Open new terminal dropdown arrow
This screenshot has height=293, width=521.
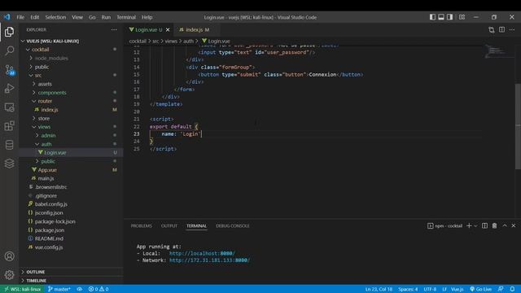tap(475, 226)
